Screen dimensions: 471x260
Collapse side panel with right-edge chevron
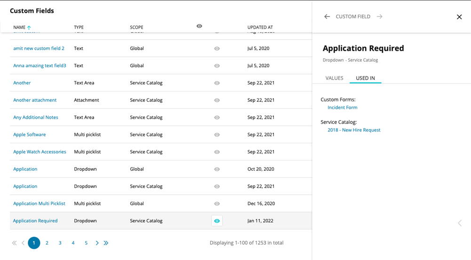[460, 223]
